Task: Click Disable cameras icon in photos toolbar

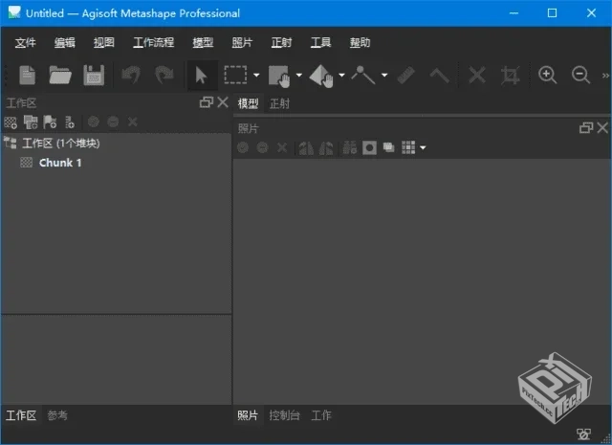Action: pos(263,147)
